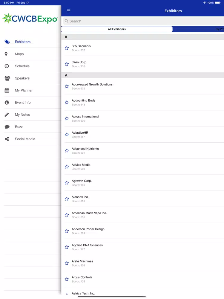224x299 pixels.
Task: Open the hamburger menu icon
Action: [69, 11]
